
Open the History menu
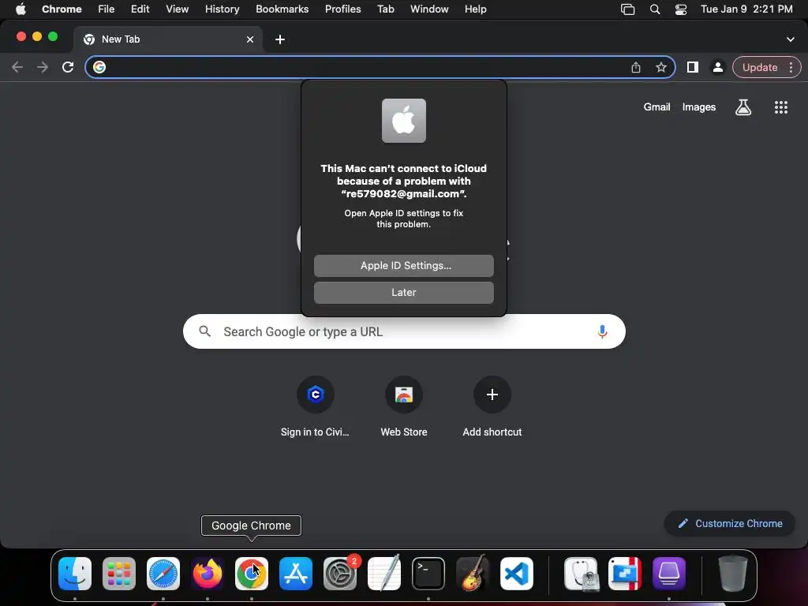tap(222, 9)
